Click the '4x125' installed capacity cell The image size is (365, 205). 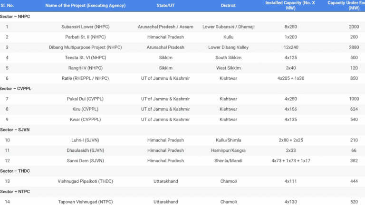click(x=291, y=57)
